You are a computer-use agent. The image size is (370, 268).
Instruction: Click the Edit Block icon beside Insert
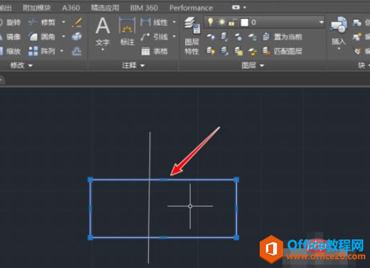pos(356,37)
